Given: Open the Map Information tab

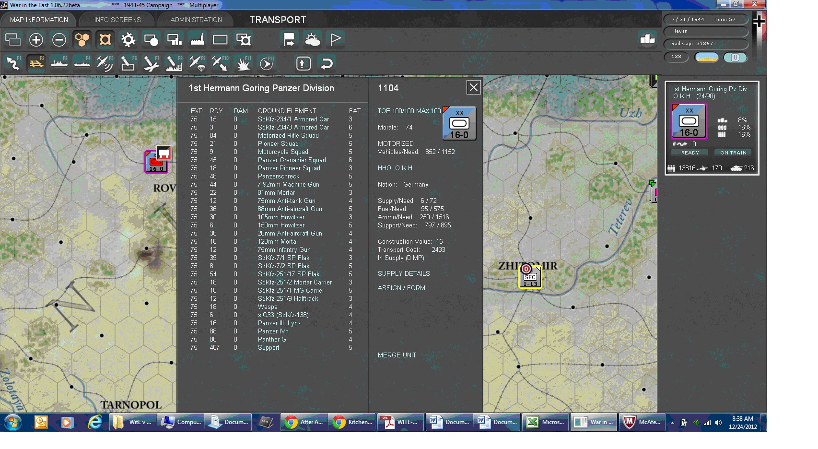Looking at the screenshot, I should tap(39, 20).
